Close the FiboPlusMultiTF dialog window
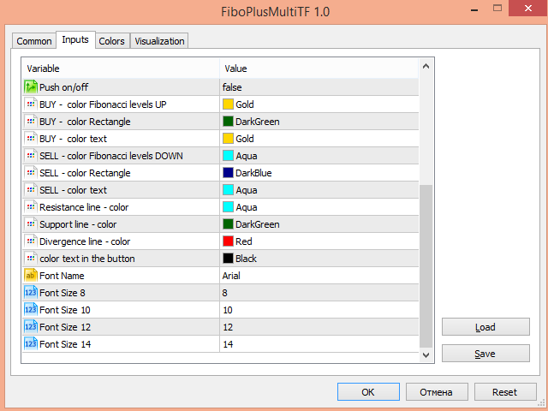Screen dimensions: 548x411 (x=528, y=8)
